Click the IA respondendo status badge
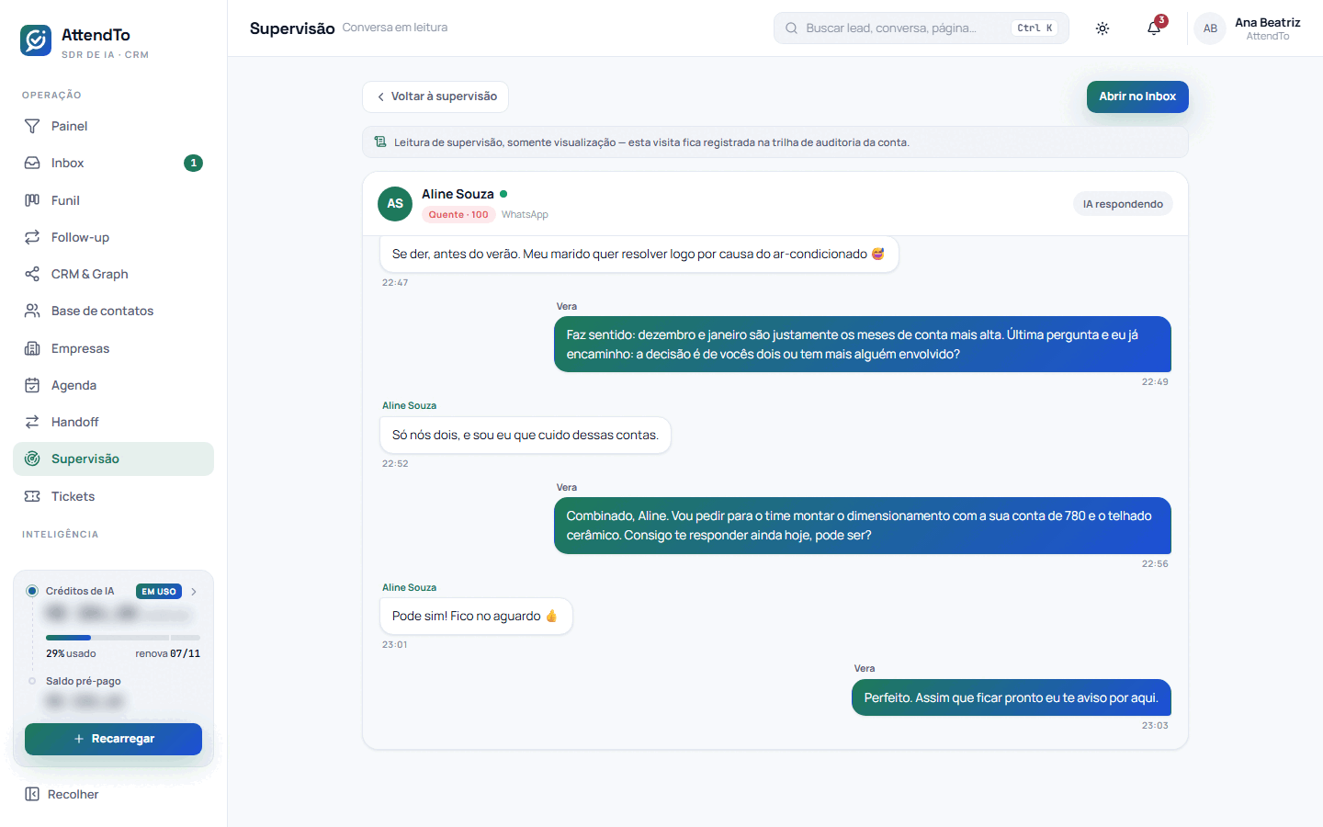This screenshot has height=827, width=1323. (x=1123, y=204)
